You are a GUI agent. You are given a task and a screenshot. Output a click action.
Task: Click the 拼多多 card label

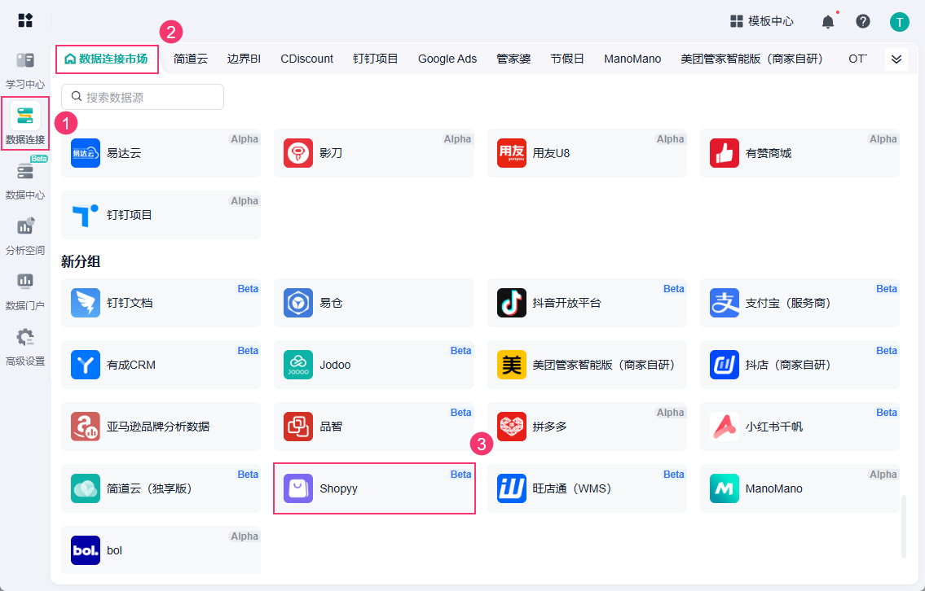point(549,427)
